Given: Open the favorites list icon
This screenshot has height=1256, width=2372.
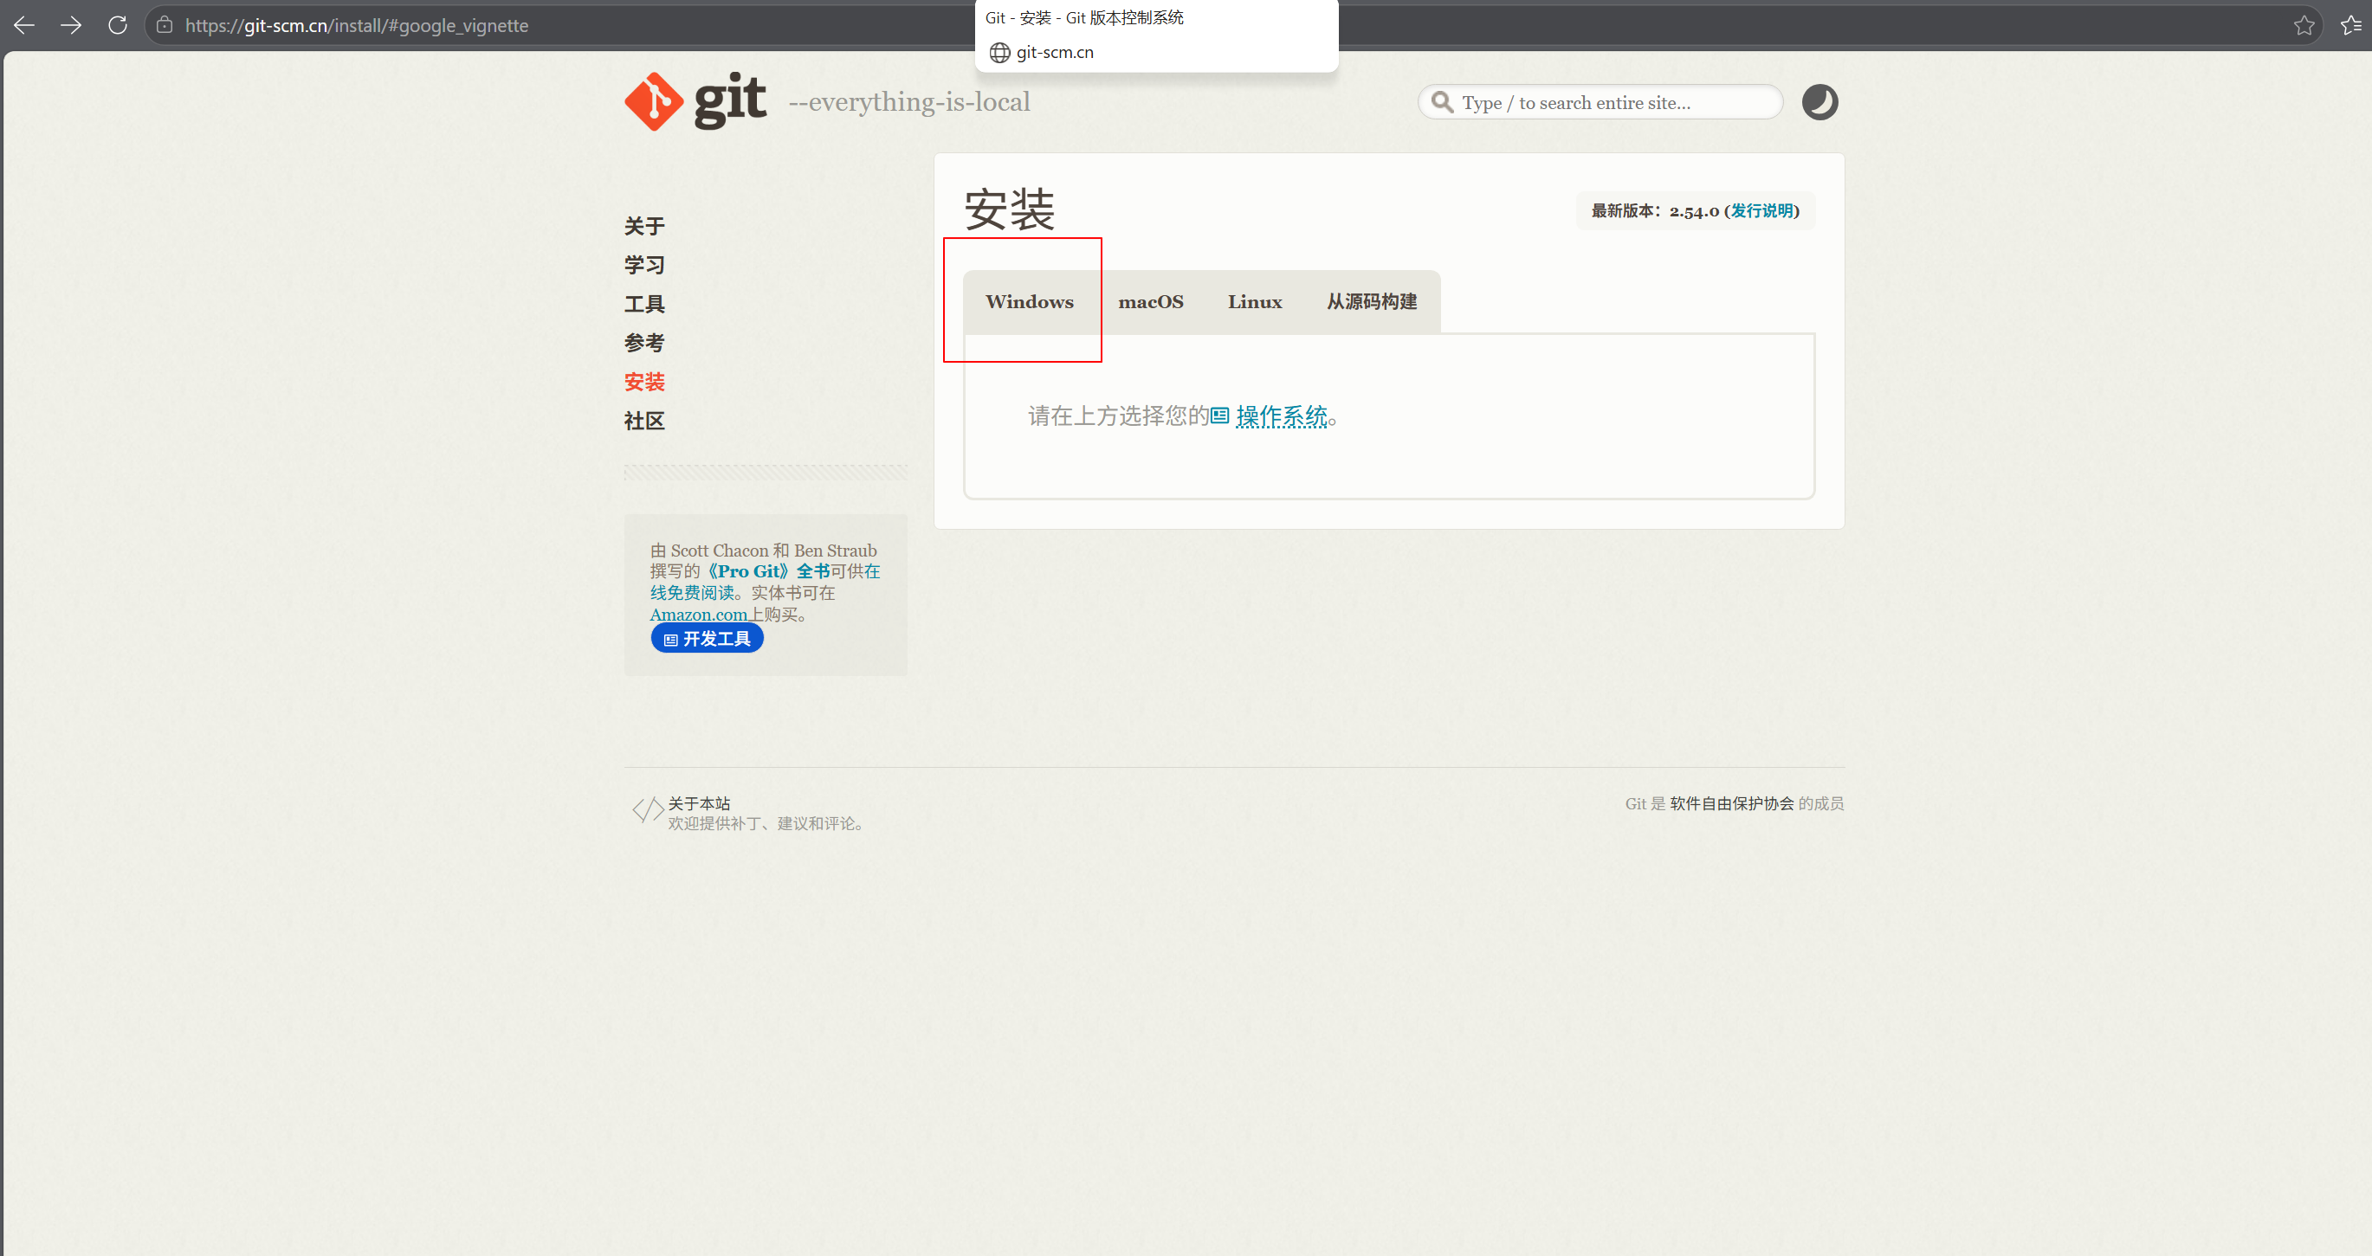Looking at the screenshot, I should (x=2351, y=26).
